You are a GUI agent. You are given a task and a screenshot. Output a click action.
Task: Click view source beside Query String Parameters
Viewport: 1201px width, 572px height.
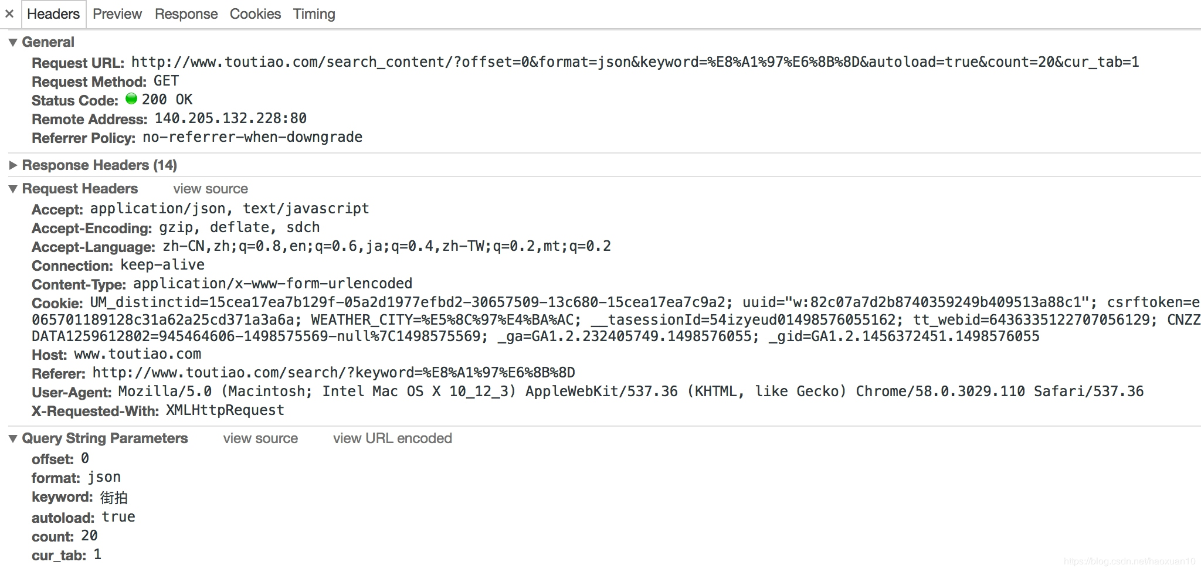(x=260, y=438)
